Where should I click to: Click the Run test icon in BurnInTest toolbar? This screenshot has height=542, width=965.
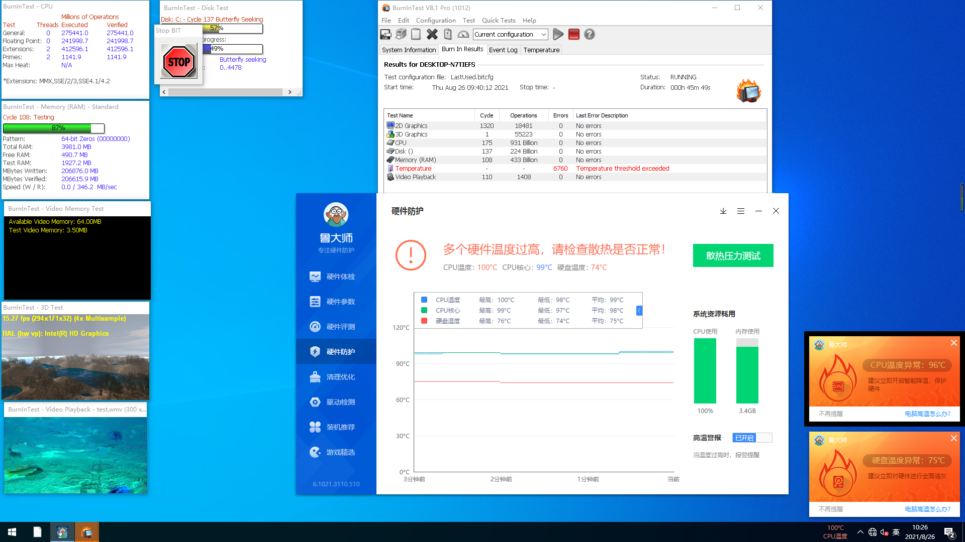pos(558,35)
